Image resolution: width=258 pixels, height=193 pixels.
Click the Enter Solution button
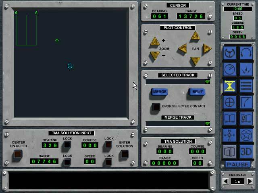tap(125, 154)
